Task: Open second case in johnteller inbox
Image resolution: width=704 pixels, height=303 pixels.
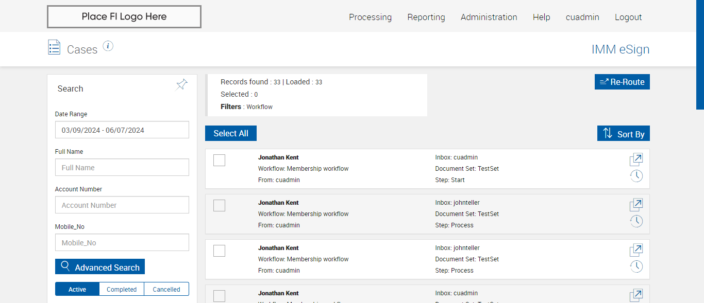Action: pos(636,205)
